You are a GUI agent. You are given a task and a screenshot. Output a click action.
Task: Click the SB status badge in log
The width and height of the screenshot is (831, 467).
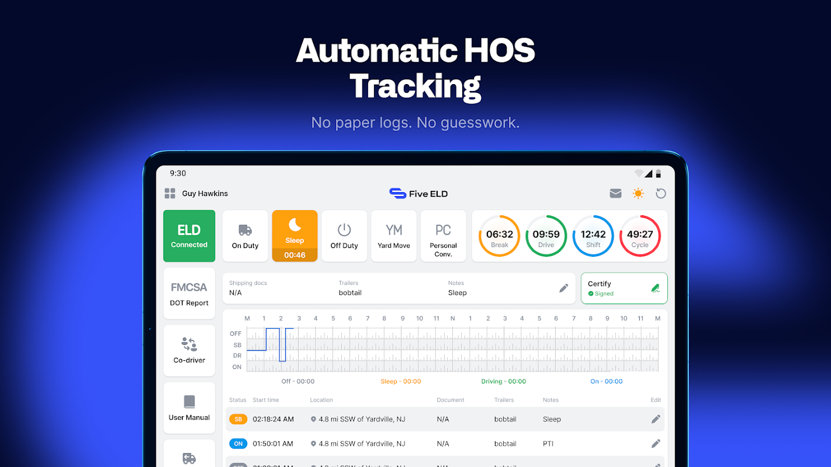238,419
